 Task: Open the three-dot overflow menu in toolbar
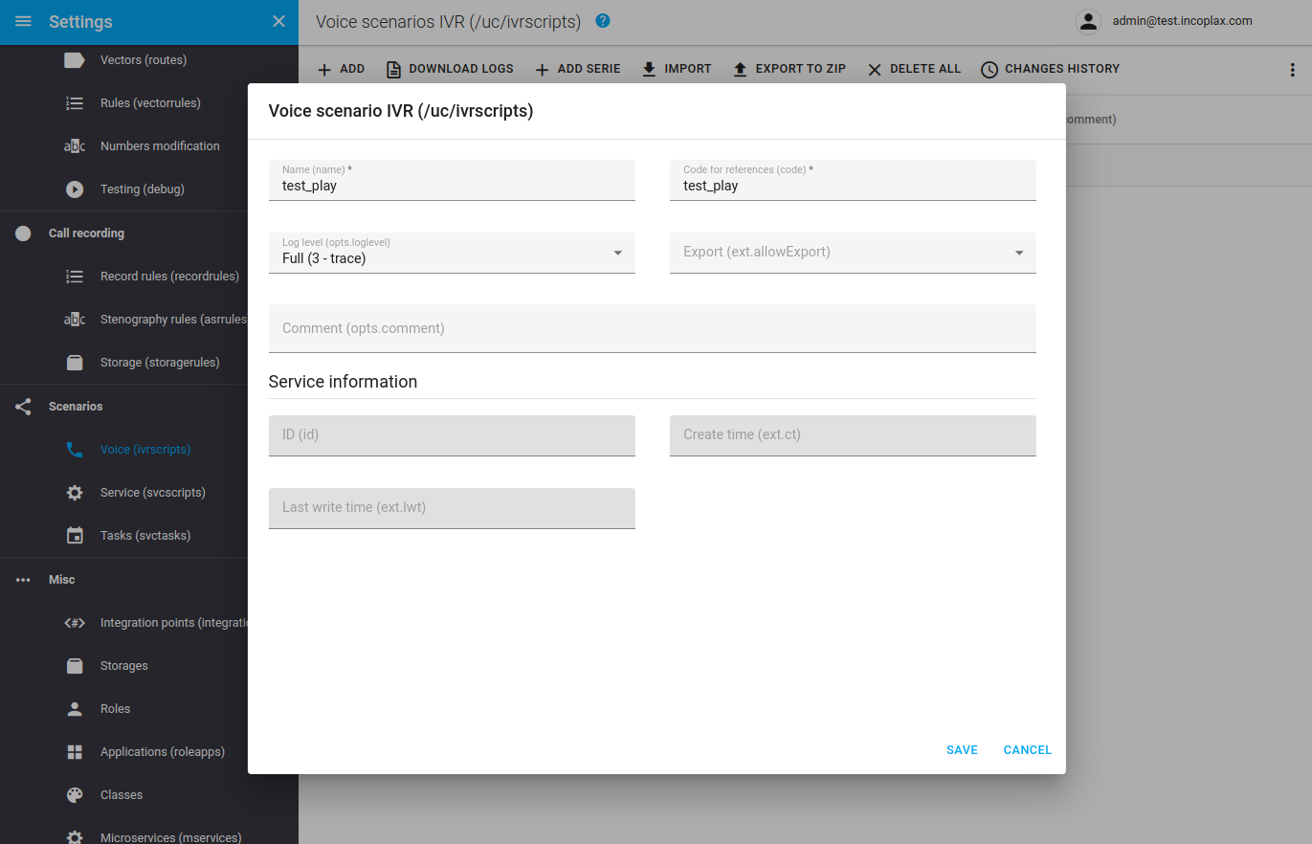point(1293,70)
